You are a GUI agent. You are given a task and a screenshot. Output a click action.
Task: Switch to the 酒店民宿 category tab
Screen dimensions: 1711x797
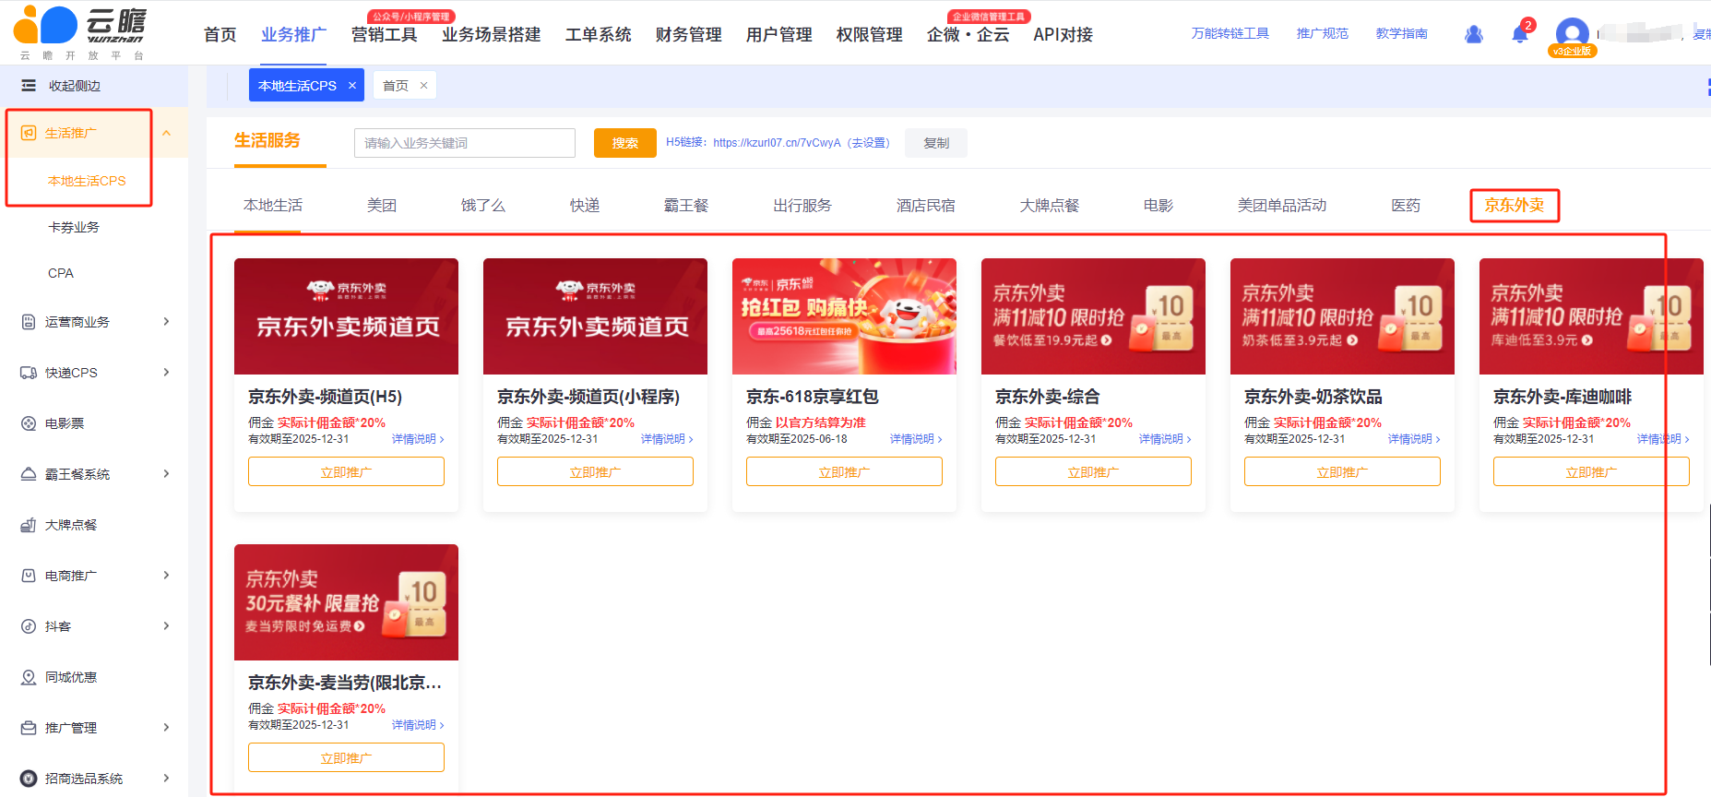point(926,206)
